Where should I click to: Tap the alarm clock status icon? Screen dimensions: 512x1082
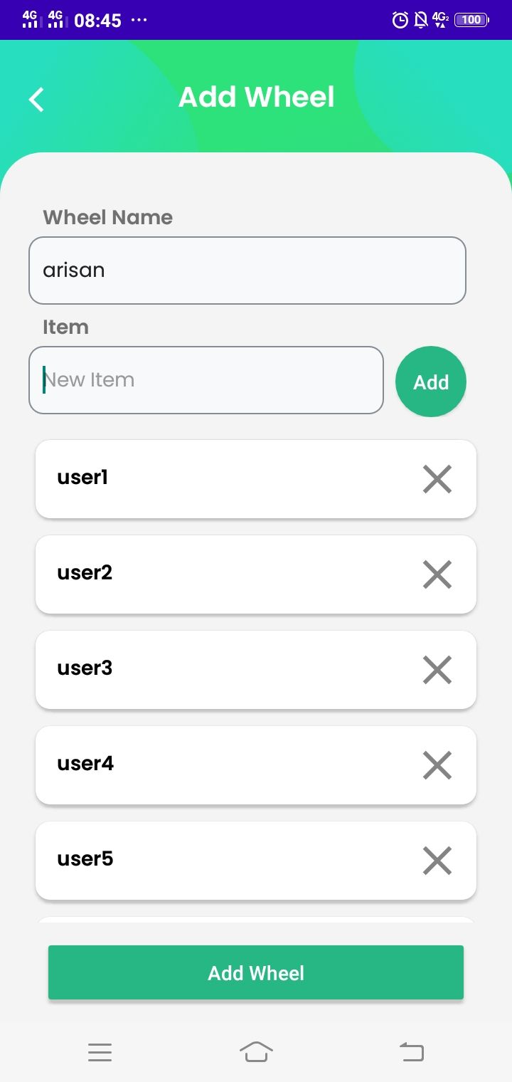(x=400, y=20)
